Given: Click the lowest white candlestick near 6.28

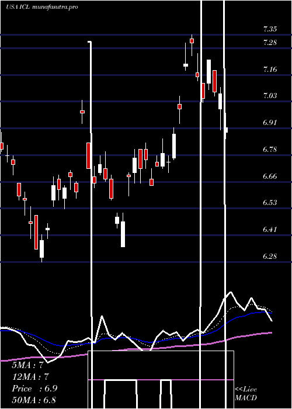Looking at the screenshot, I should (41, 248).
